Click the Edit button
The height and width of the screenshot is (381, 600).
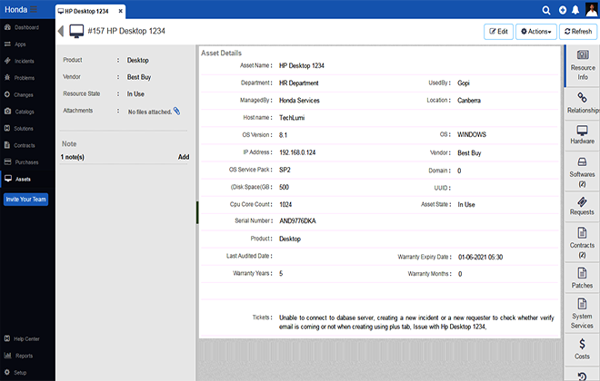pos(498,32)
